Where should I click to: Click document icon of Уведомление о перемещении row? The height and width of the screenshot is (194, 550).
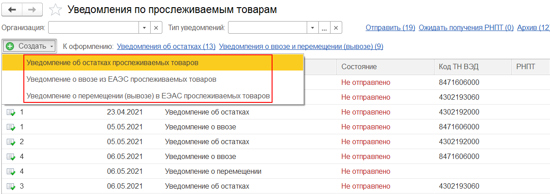pos(11,172)
